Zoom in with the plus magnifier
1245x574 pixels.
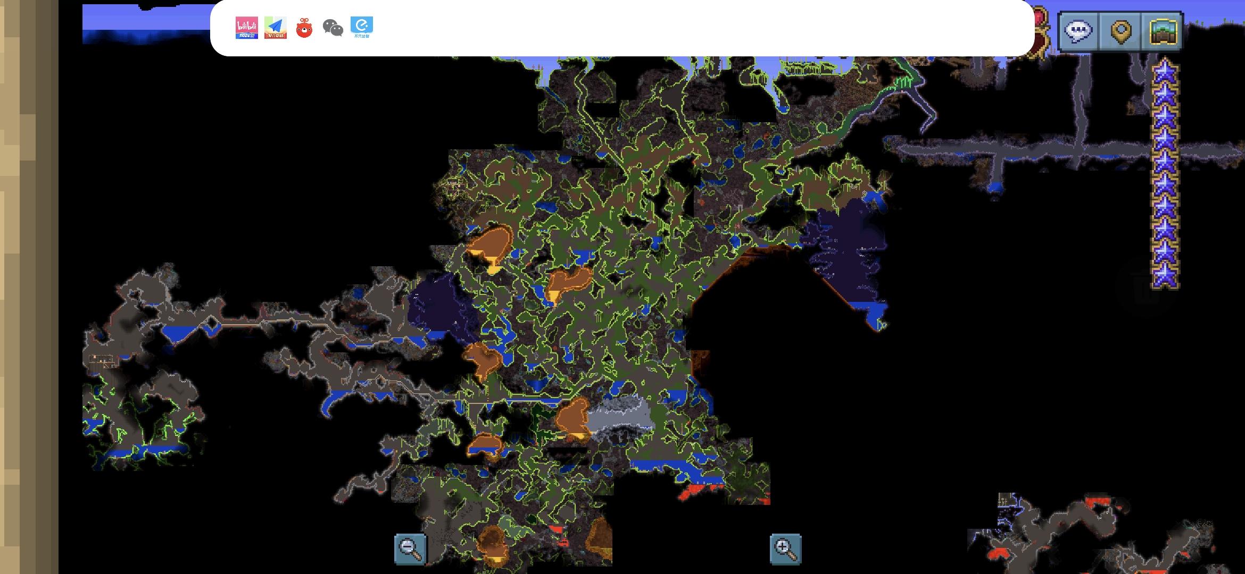click(785, 549)
